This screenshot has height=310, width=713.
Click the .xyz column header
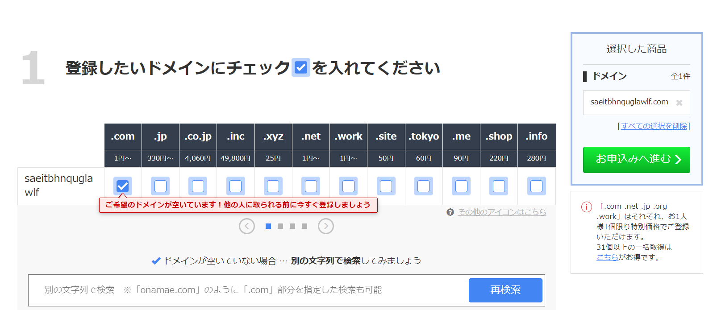click(x=273, y=136)
